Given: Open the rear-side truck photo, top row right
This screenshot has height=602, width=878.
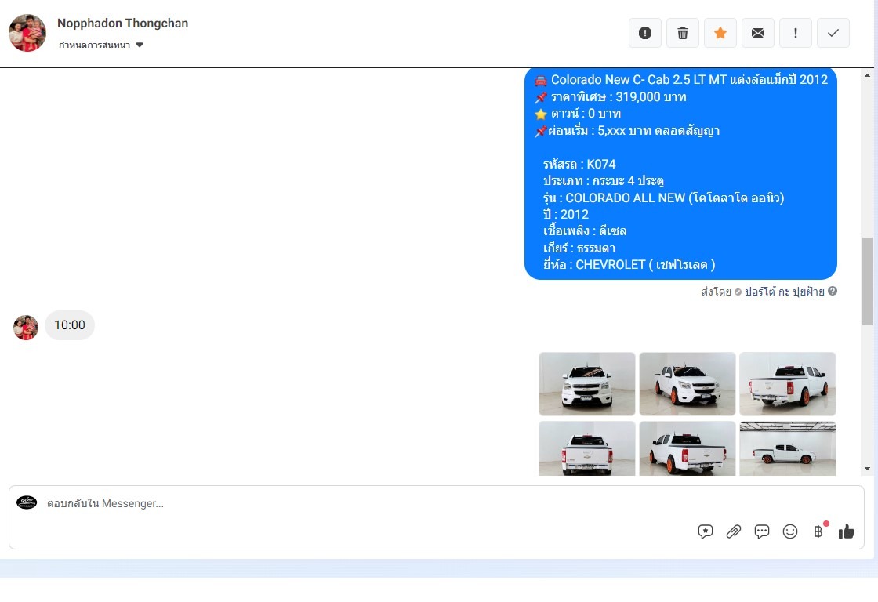Looking at the screenshot, I should pyautogui.click(x=787, y=383).
